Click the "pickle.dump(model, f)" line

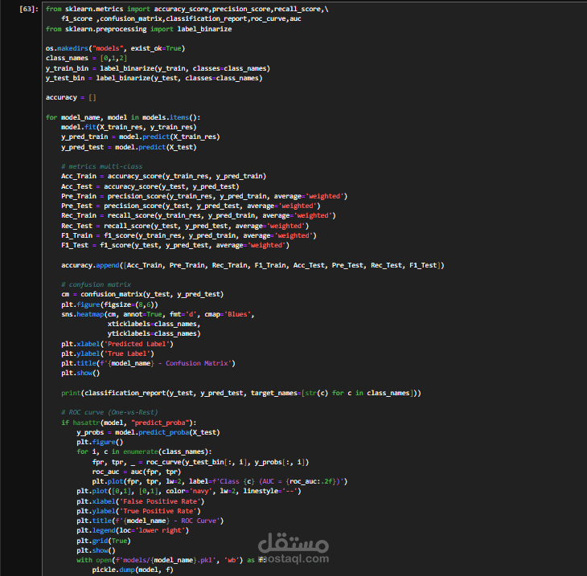point(133,570)
